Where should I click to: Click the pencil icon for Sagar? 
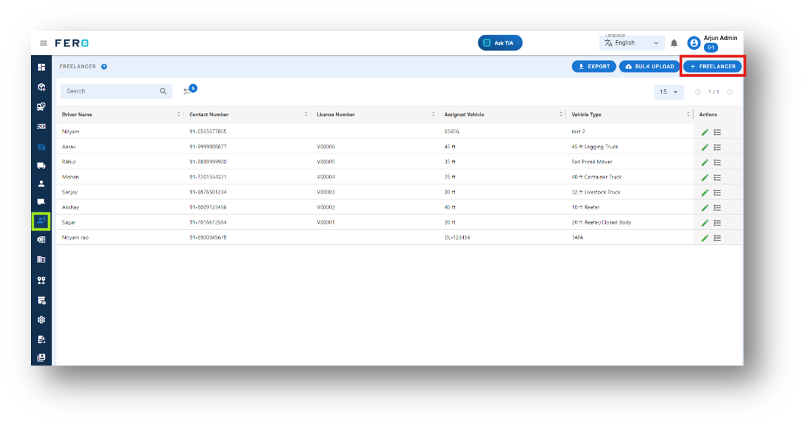coord(705,223)
